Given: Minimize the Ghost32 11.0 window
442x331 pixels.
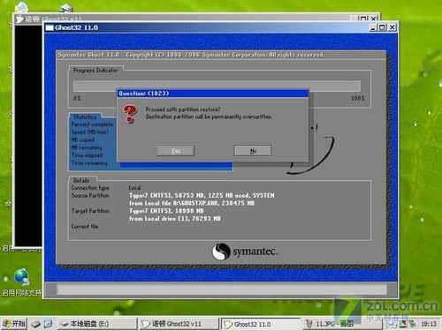Looking at the screenshot, I should coord(373,27).
